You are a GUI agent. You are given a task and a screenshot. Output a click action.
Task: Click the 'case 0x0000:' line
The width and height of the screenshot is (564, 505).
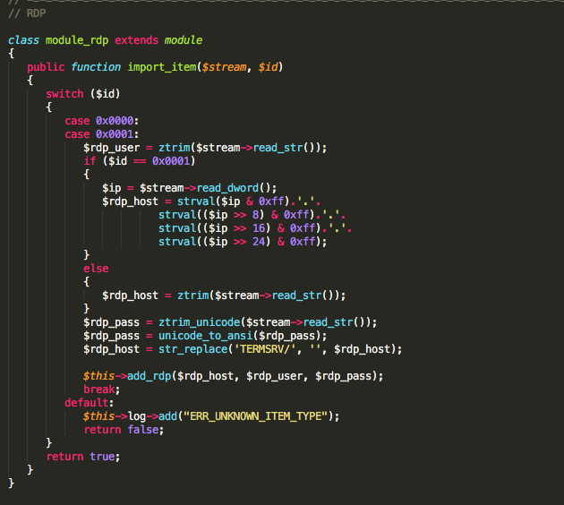pos(102,121)
